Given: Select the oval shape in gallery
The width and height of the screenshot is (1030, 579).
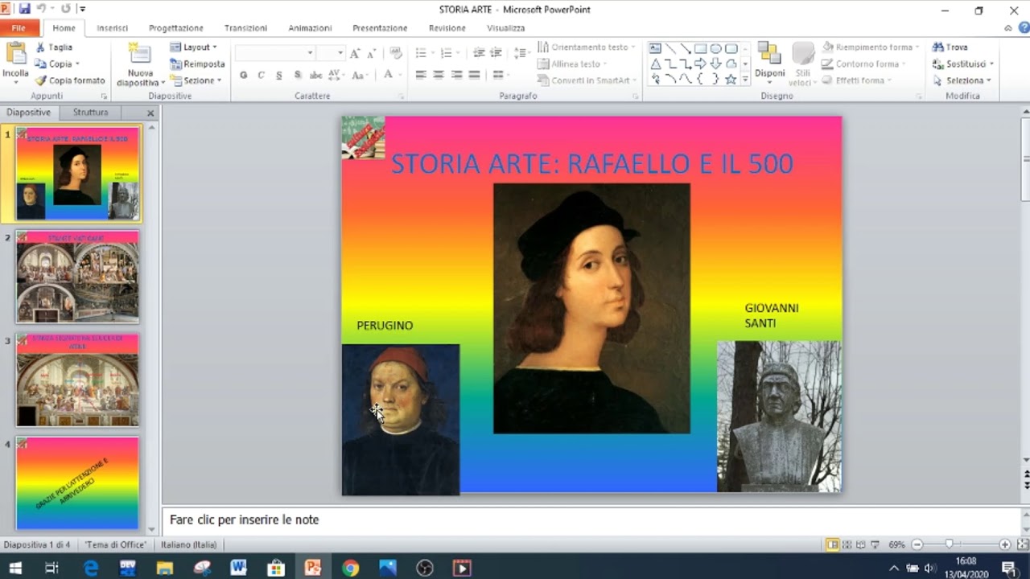Looking at the screenshot, I should (715, 48).
